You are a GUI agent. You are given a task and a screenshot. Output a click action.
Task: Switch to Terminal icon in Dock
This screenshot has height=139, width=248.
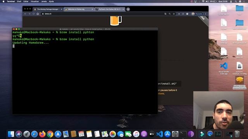click(183, 134)
